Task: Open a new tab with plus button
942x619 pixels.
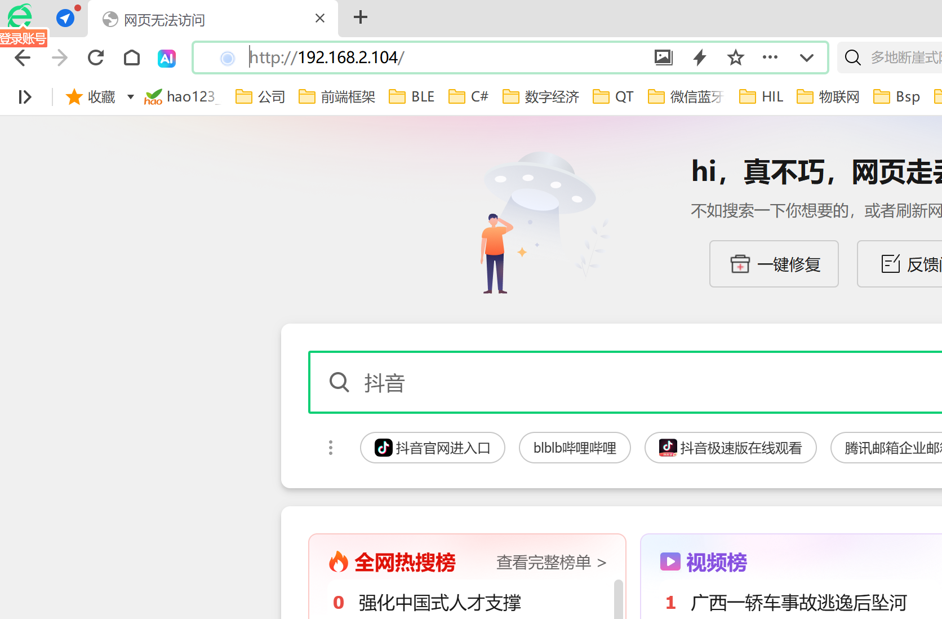Action: pyautogui.click(x=361, y=17)
